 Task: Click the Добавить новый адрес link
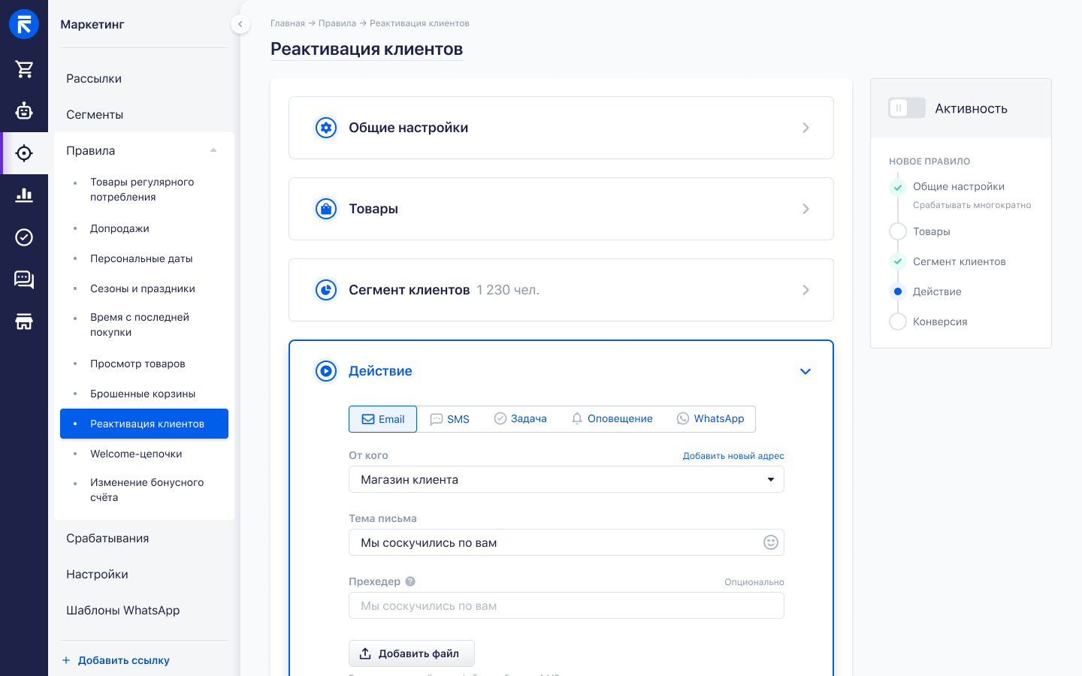(733, 456)
